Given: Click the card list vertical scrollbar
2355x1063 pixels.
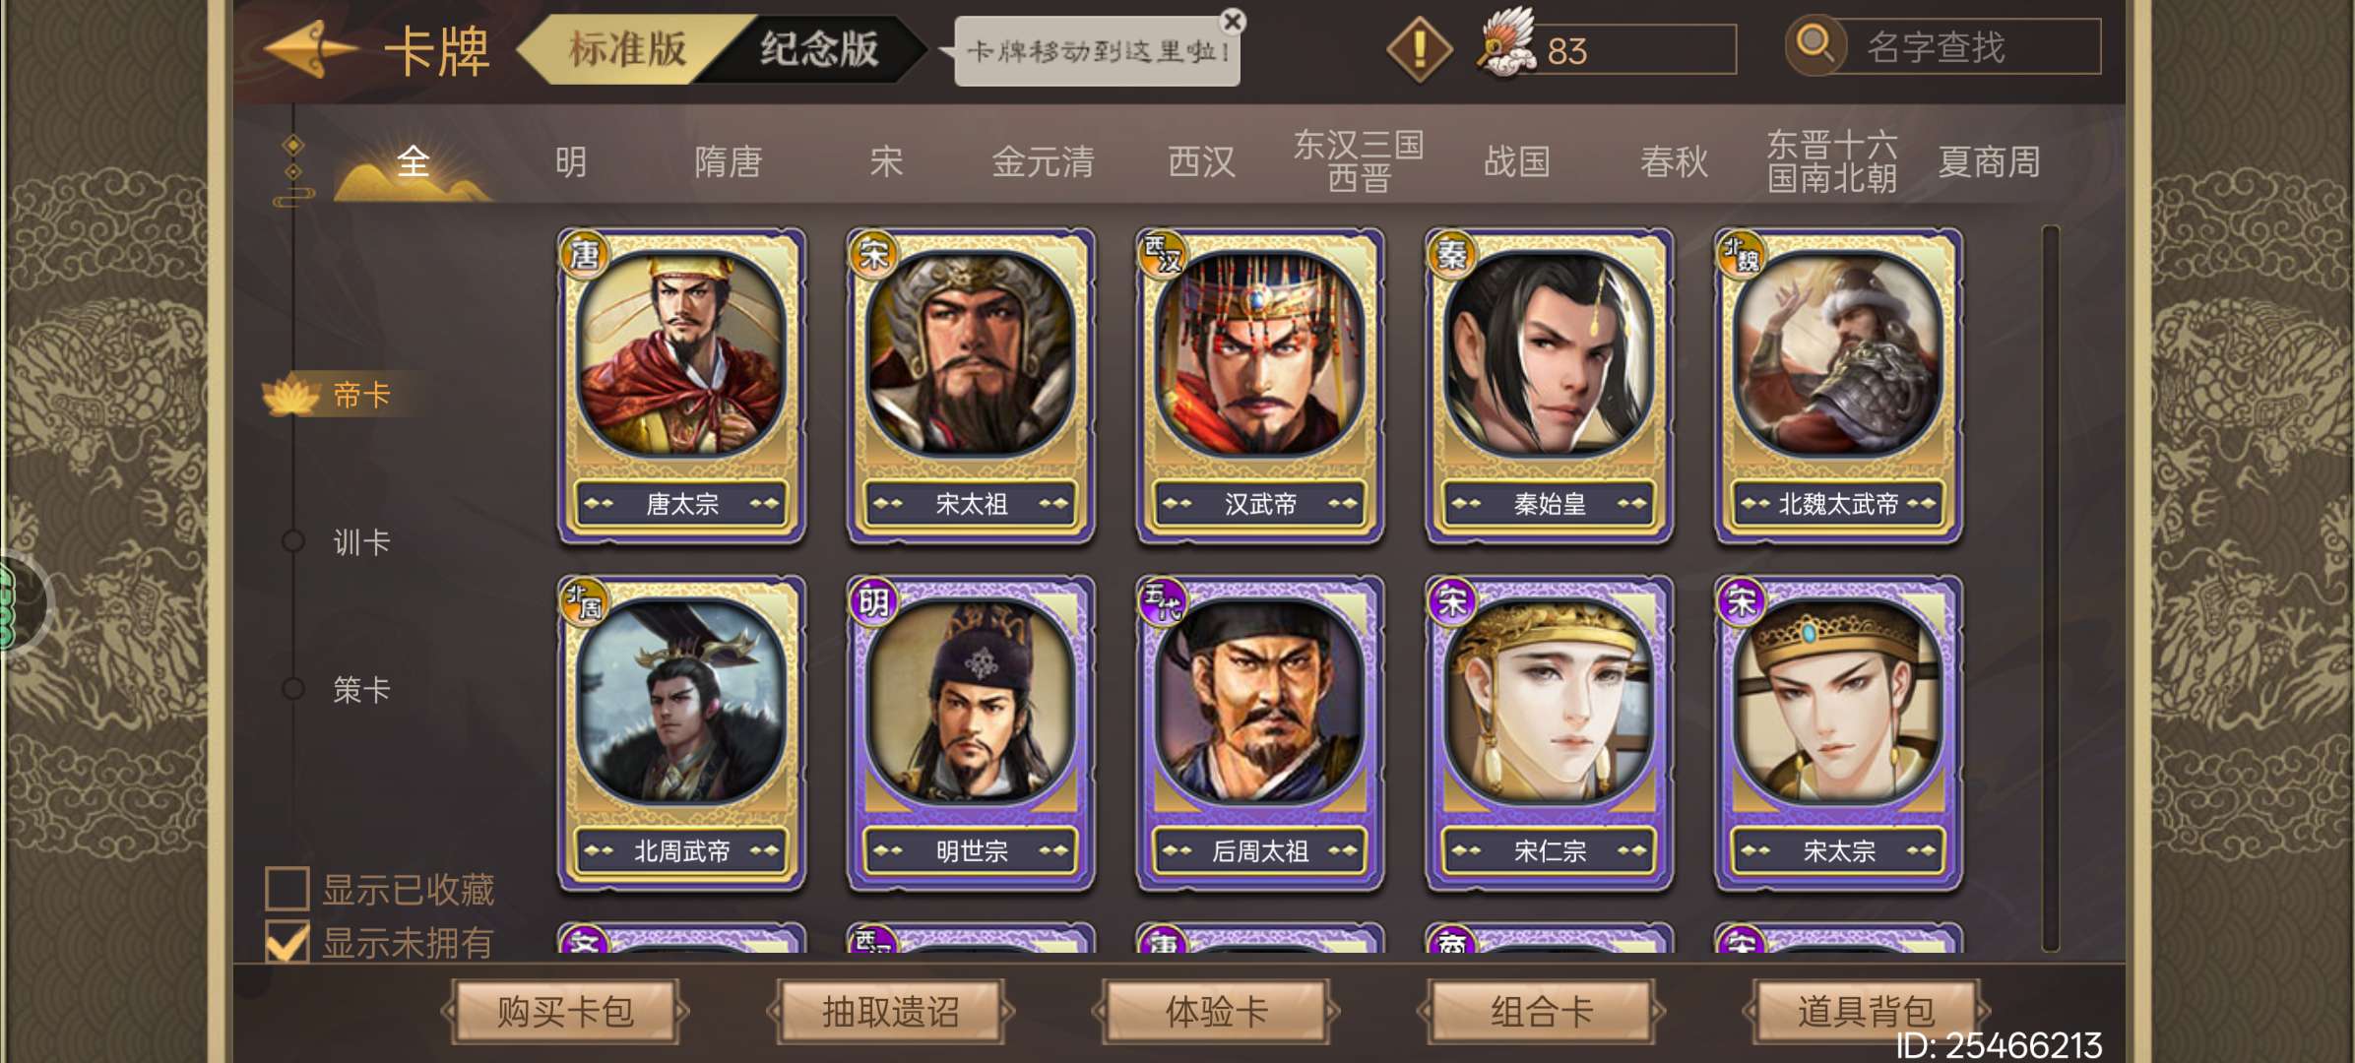Looking at the screenshot, I should click(2051, 589).
